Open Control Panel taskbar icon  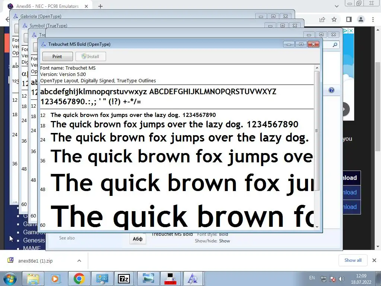102,279
